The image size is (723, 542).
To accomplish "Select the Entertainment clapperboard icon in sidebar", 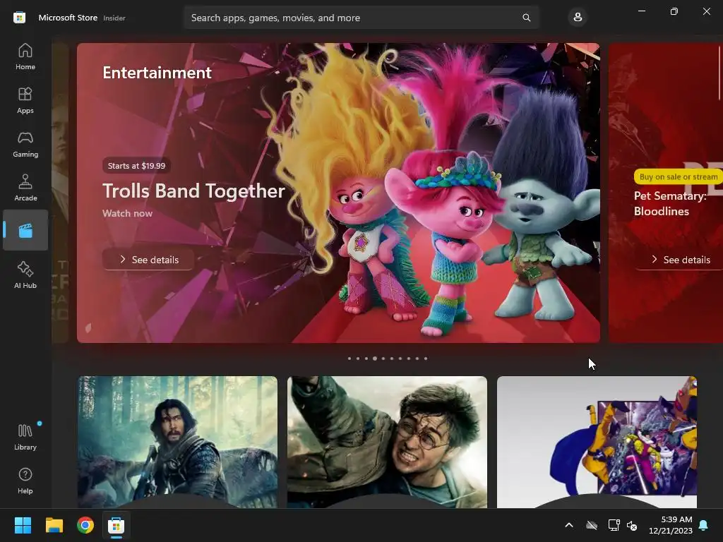I will point(25,231).
